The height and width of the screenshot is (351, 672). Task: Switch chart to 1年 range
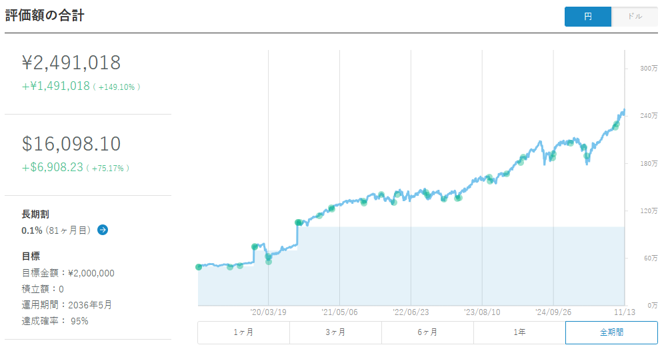pyautogui.click(x=519, y=332)
